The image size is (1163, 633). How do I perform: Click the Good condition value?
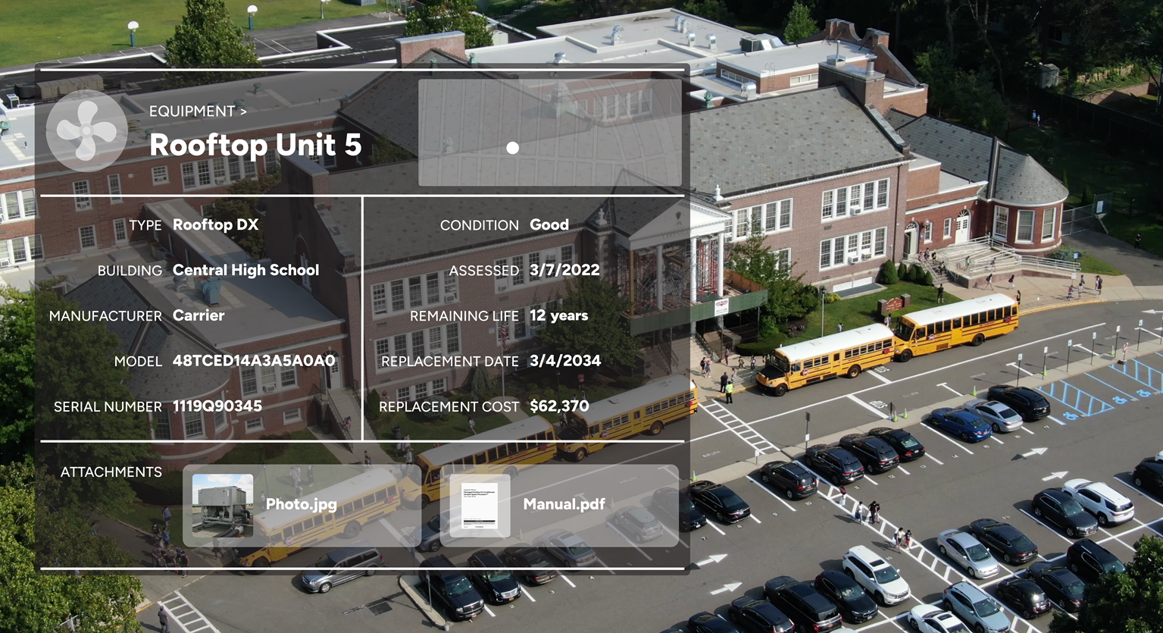tap(549, 225)
